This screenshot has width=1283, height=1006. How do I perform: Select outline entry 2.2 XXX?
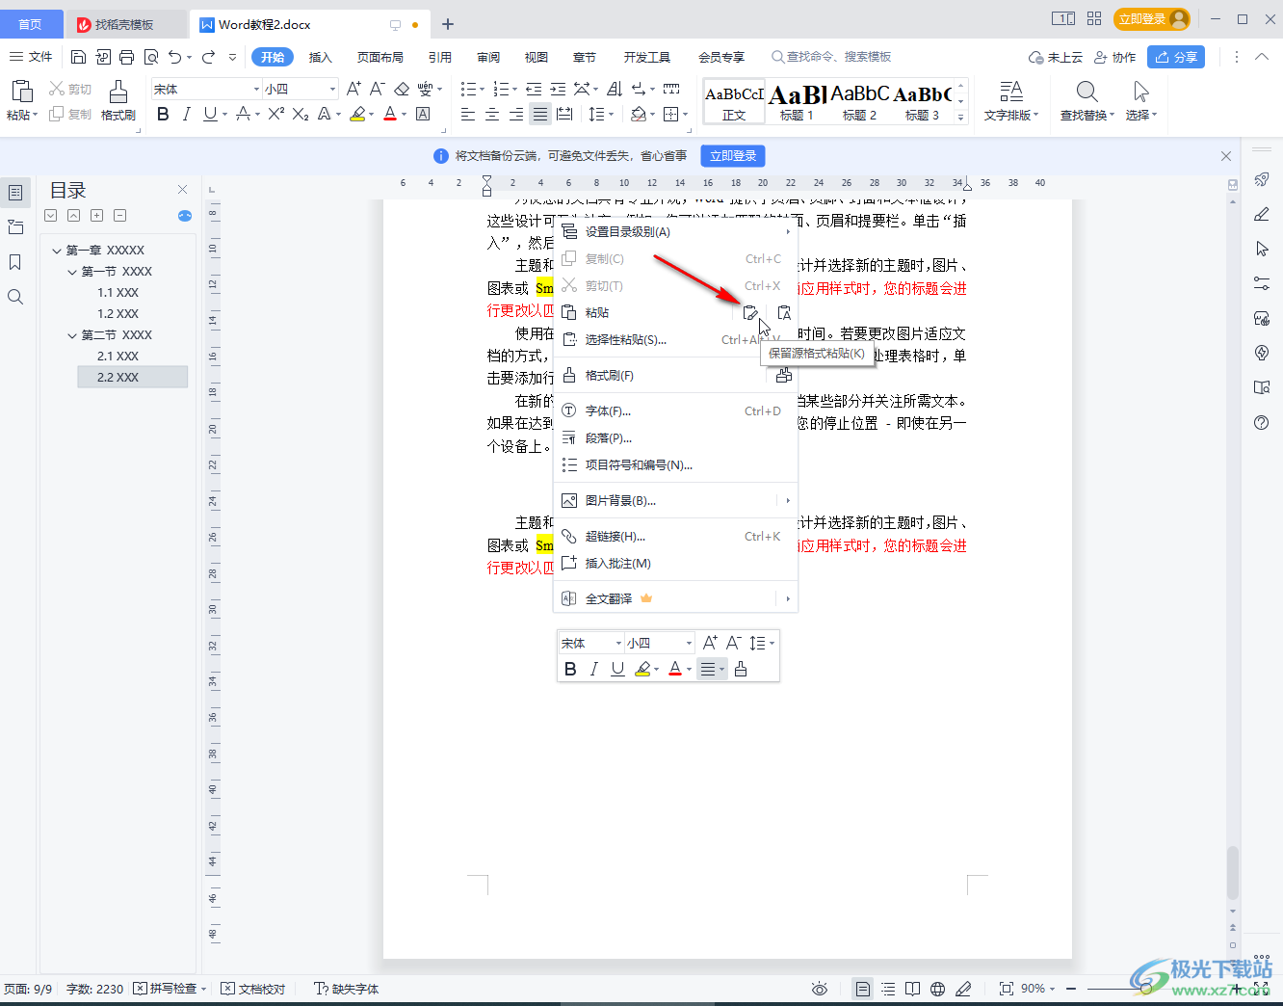tap(133, 377)
